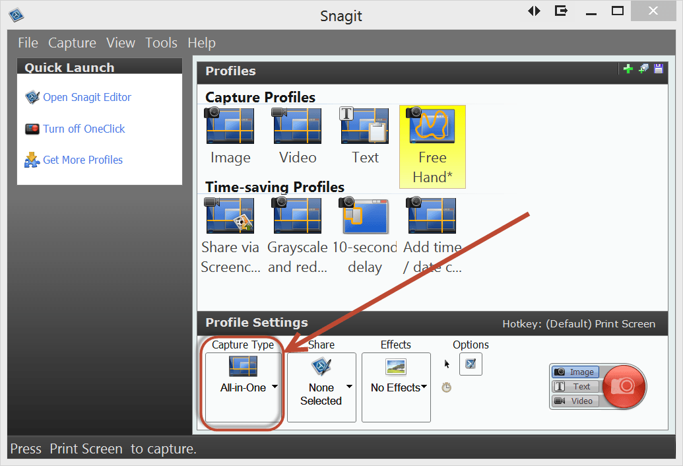The image size is (683, 466).
Task: Click the "Quick Launch" panel title
Action: coord(70,67)
